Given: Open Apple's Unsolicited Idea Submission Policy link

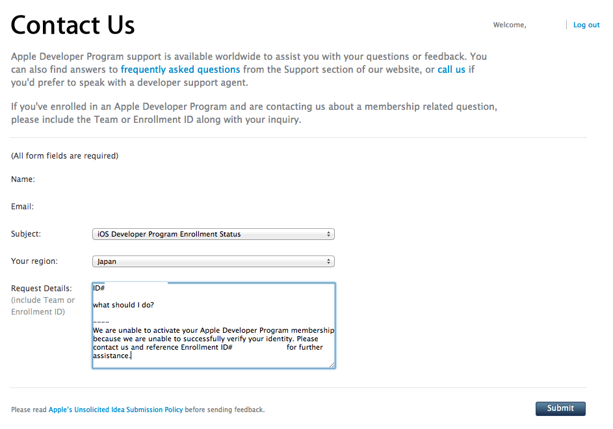Looking at the screenshot, I should [116, 409].
